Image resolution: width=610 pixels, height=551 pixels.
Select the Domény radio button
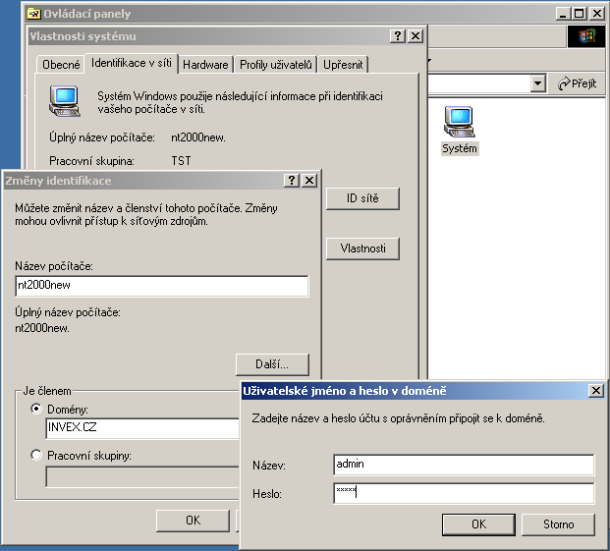(x=36, y=409)
